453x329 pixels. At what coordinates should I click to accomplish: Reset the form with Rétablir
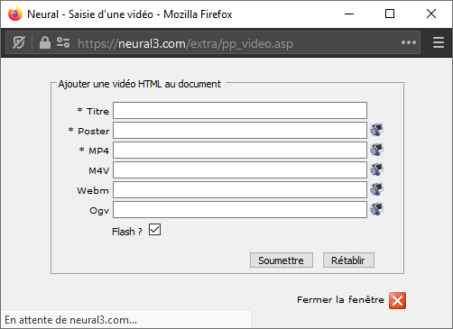point(348,260)
